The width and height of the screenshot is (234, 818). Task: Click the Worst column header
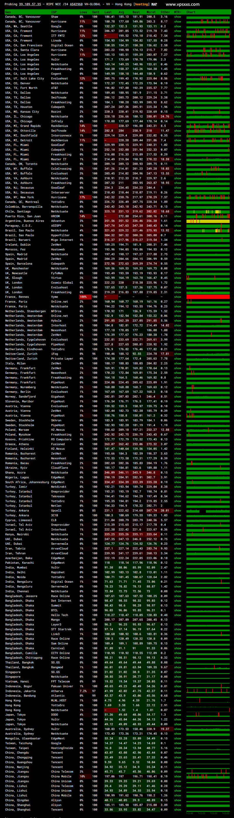tap(151, 12)
